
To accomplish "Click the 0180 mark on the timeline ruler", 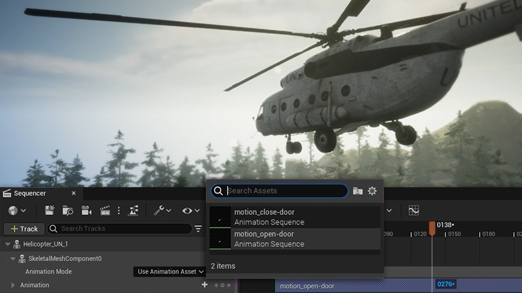I will coord(489,234).
